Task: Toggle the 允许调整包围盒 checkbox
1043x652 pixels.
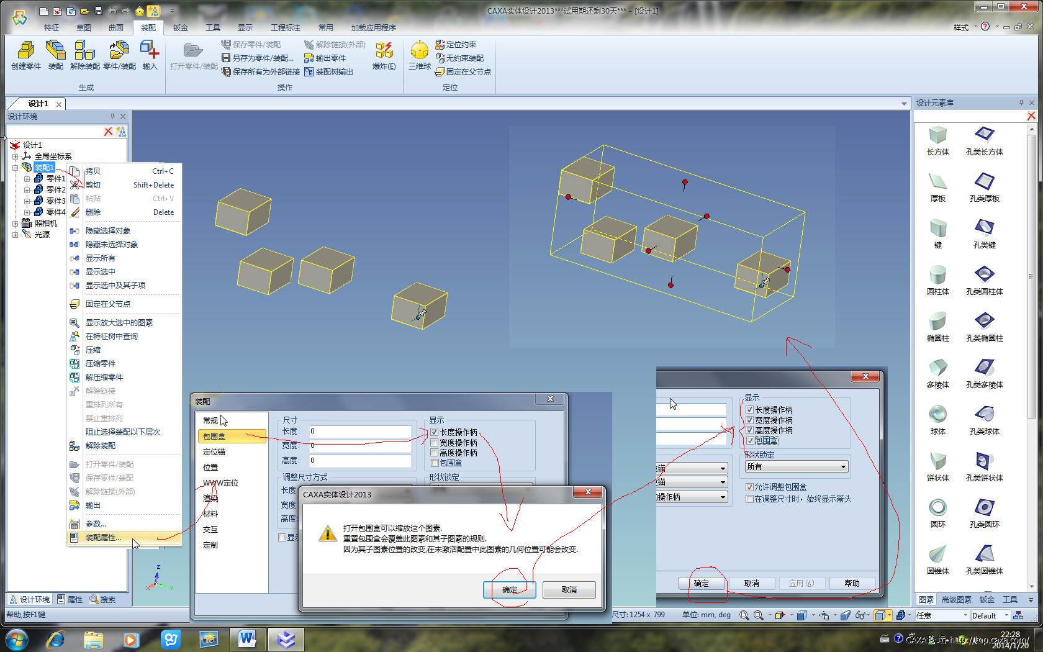Action: [749, 487]
